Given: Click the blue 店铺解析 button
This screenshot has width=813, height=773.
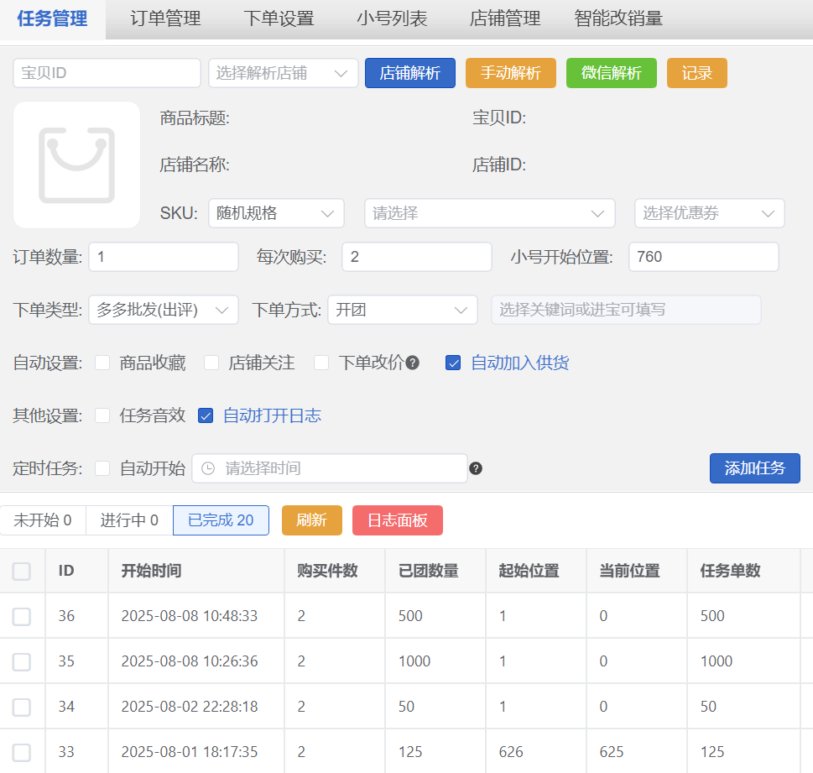Looking at the screenshot, I should tap(409, 73).
